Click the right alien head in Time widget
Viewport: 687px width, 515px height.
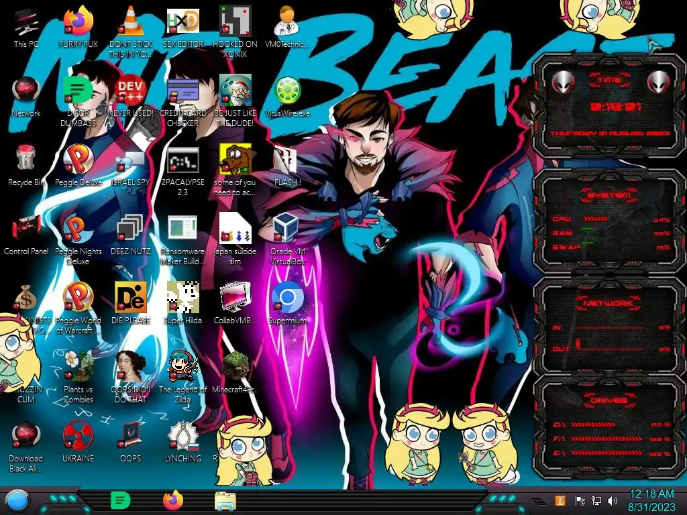tap(658, 82)
